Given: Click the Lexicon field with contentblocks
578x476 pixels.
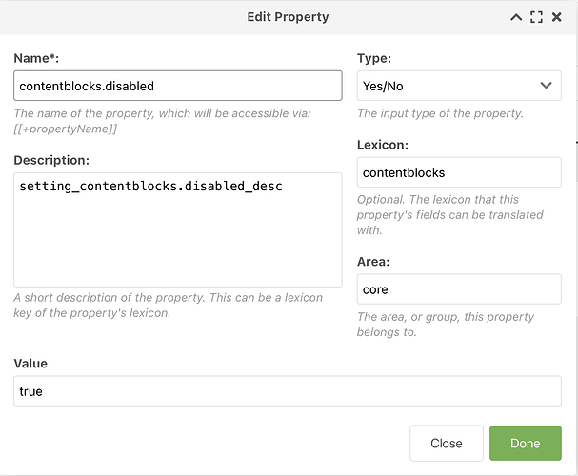Looking at the screenshot, I should pos(458,172).
